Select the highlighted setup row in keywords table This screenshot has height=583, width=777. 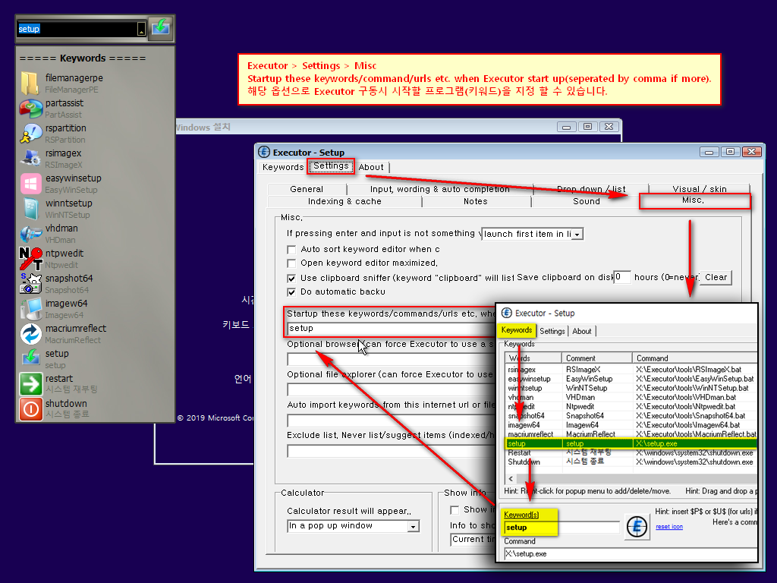(x=632, y=443)
